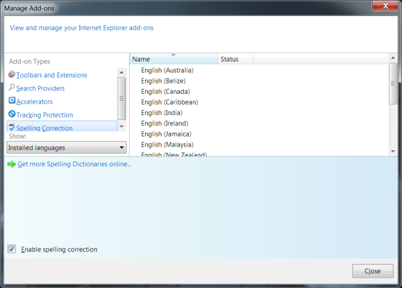Click the Add-on Types scrollbar thumb

point(122,99)
